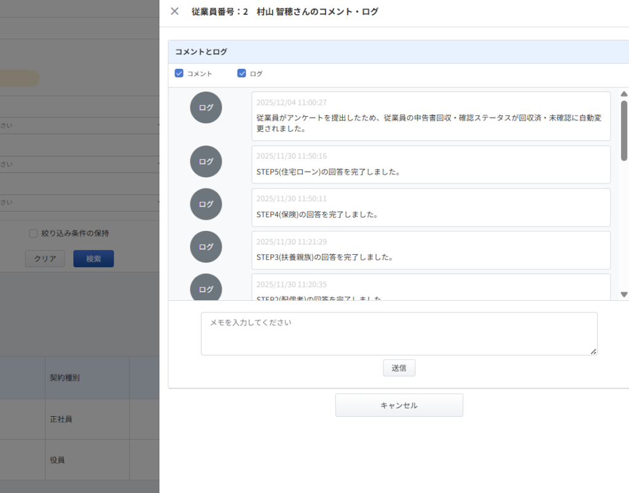Click the ログ avatar for the 2025/12/04 entry
The height and width of the screenshot is (493, 629).
[206, 107]
